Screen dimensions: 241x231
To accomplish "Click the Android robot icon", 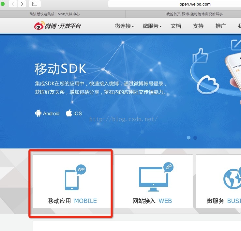I will click(38, 113).
